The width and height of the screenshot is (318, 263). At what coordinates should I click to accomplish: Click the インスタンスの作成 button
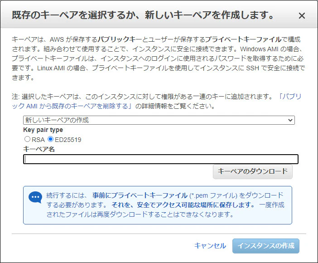[x=265, y=246]
